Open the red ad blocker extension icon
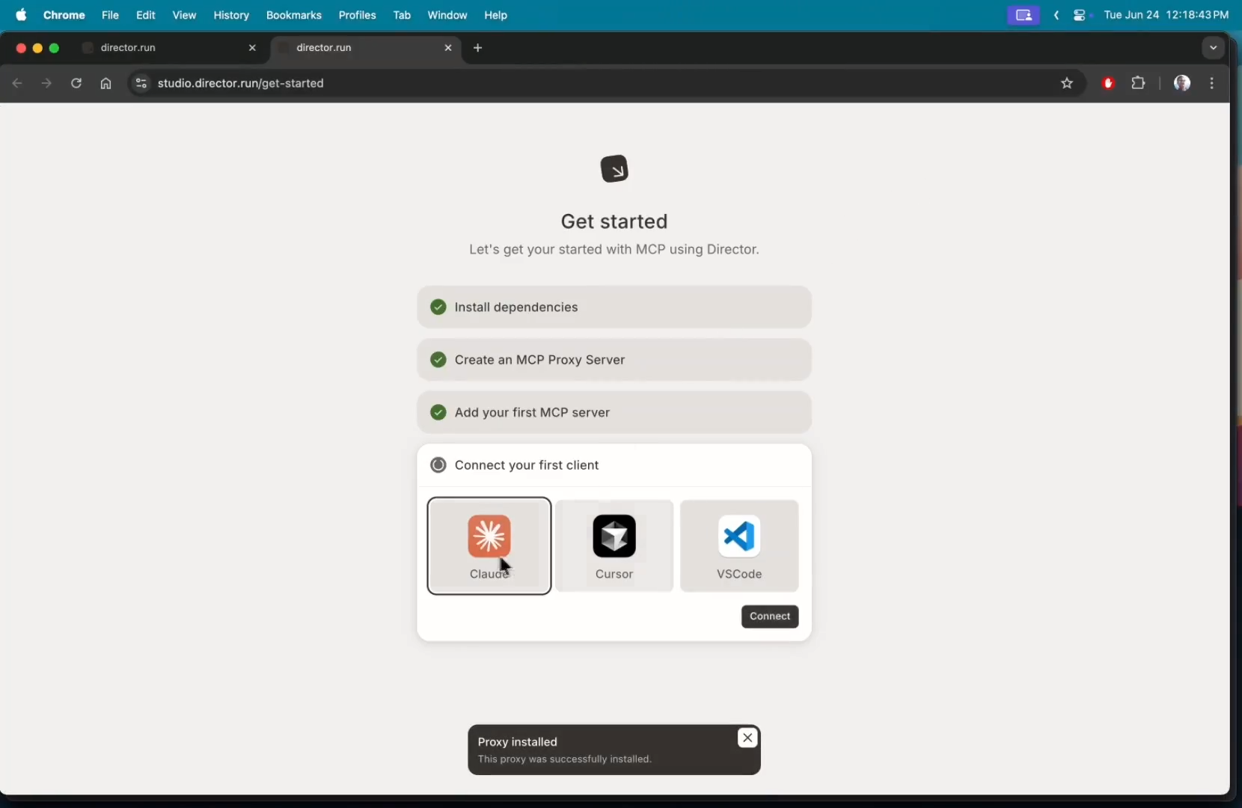1242x808 pixels. pyautogui.click(x=1109, y=84)
